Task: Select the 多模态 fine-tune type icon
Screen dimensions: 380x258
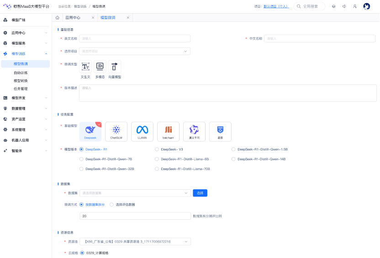Action: pyautogui.click(x=100, y=67)
